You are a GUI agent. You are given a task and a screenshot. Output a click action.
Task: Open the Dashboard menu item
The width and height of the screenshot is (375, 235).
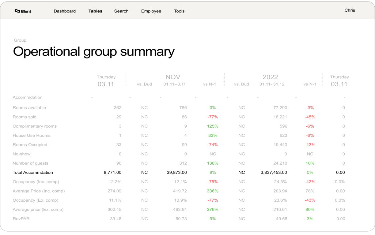coord(65,11)
